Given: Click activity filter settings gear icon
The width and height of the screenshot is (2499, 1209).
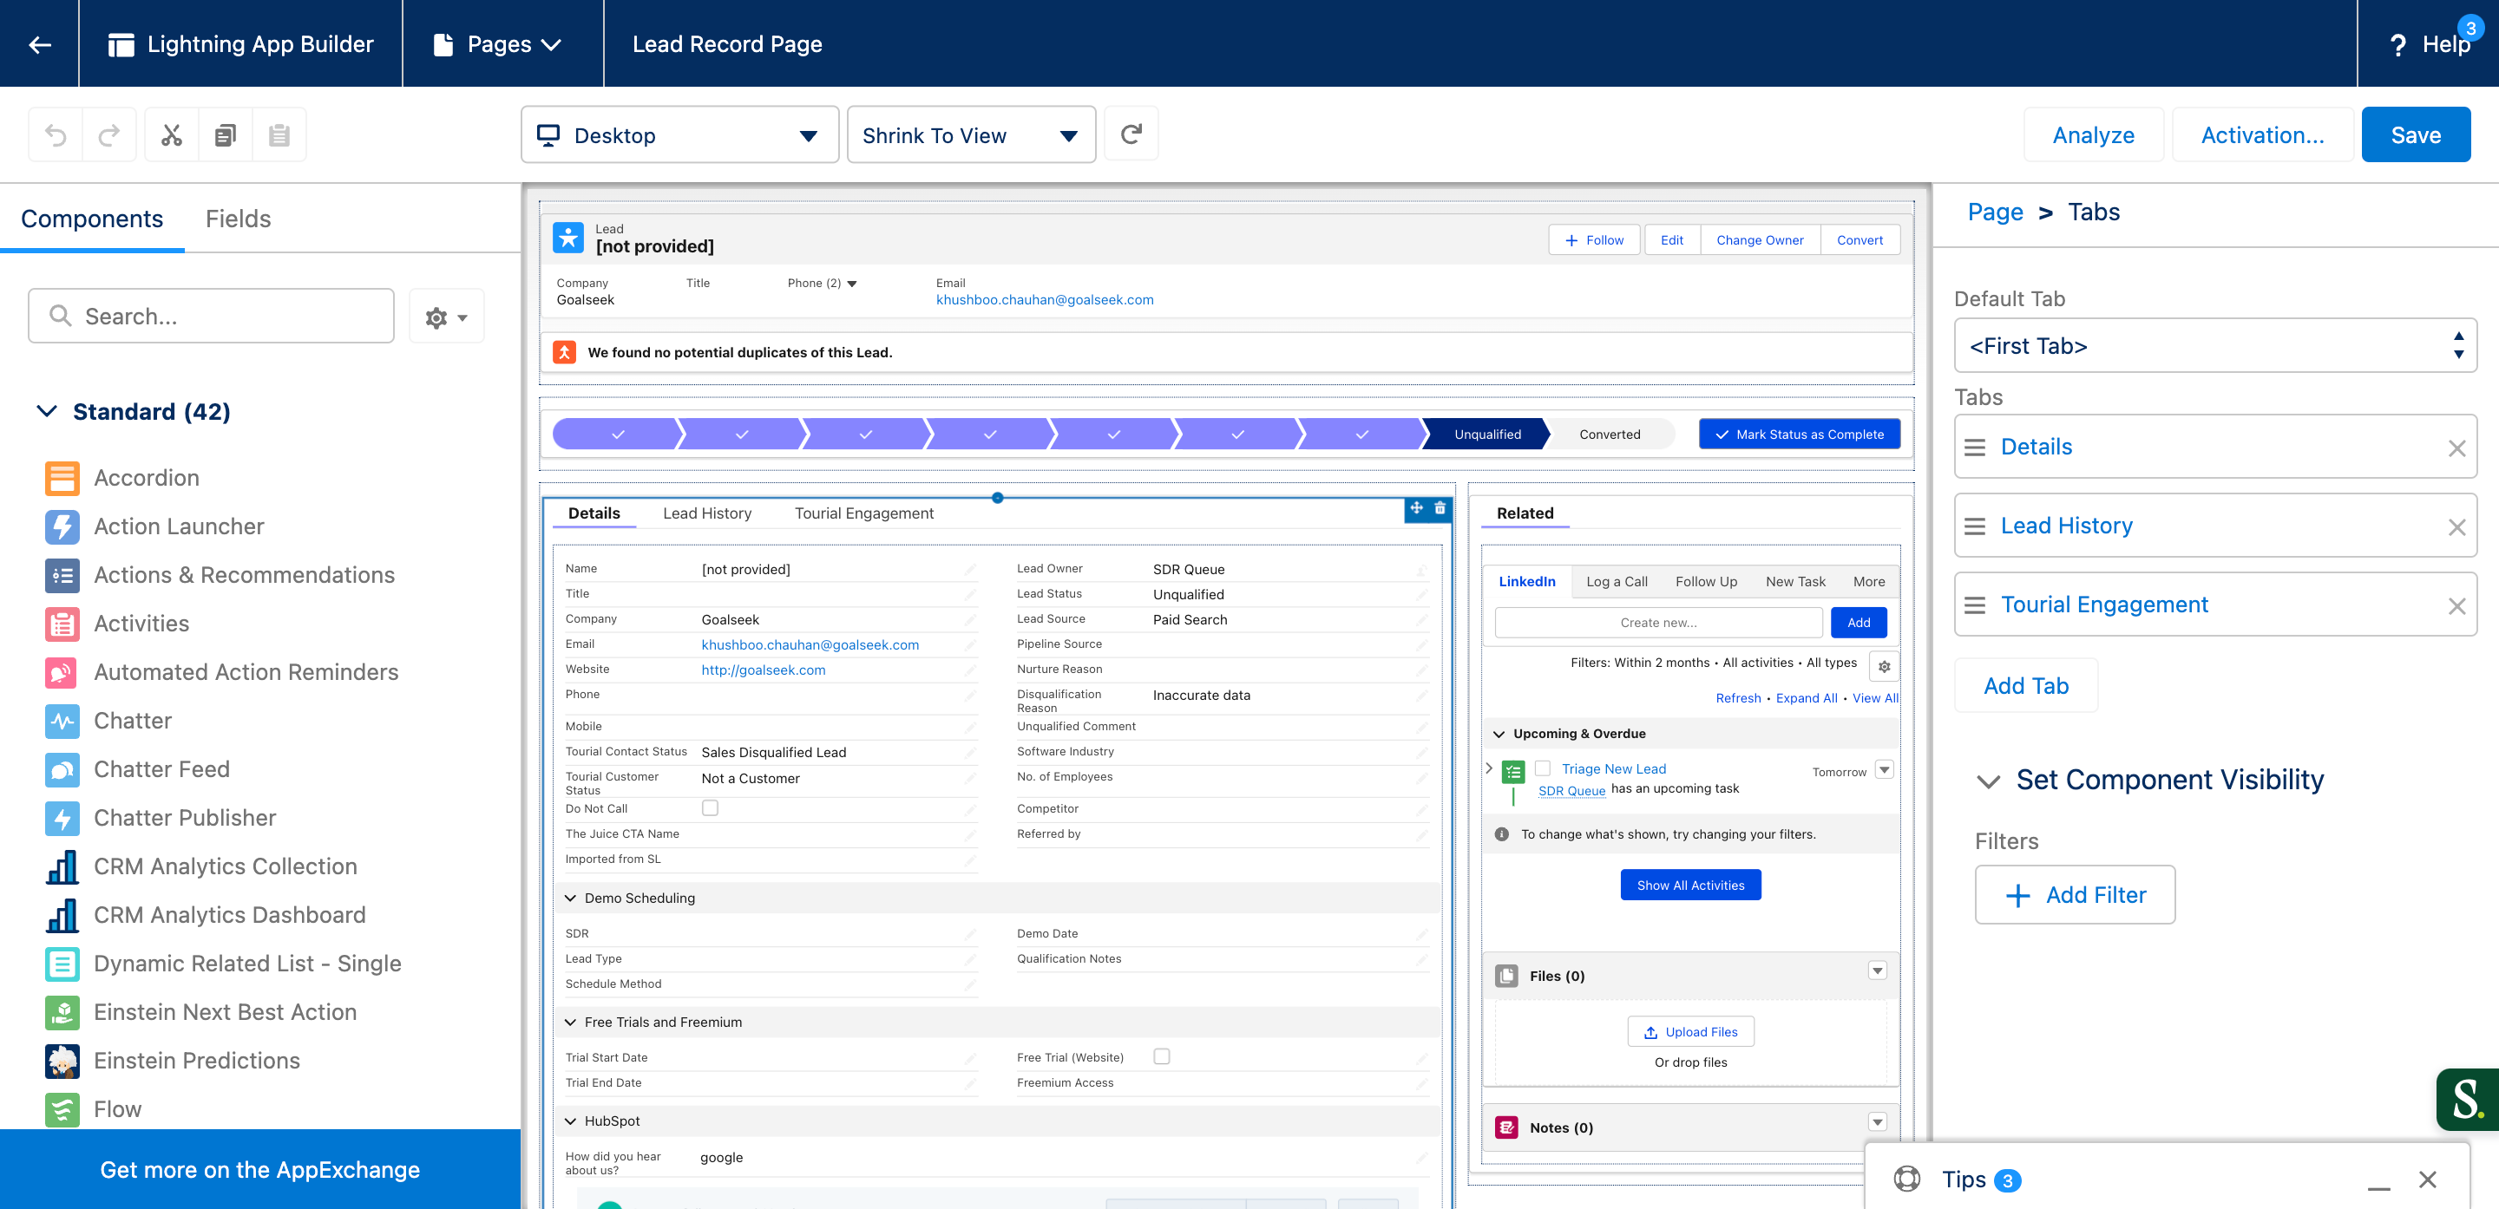Looking at the screenshot, I should click(x=1884, y=666).
